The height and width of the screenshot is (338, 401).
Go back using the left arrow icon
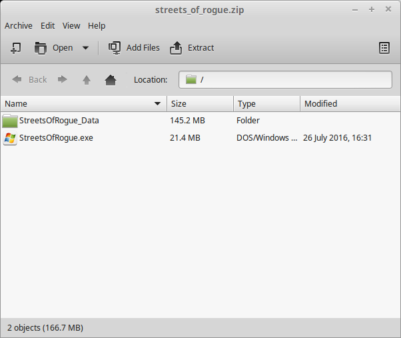pyautogui.click(x=17, y=79)
